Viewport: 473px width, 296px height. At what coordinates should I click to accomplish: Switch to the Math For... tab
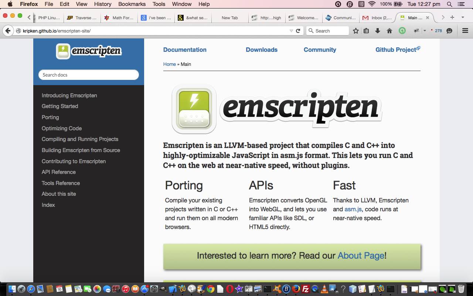118,17
